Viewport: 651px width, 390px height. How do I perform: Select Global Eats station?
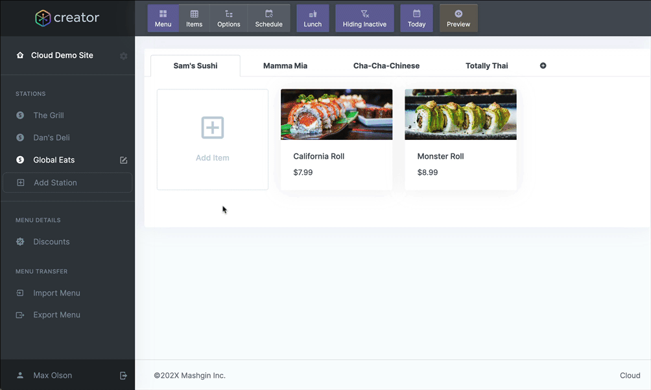tap(54, 160)
